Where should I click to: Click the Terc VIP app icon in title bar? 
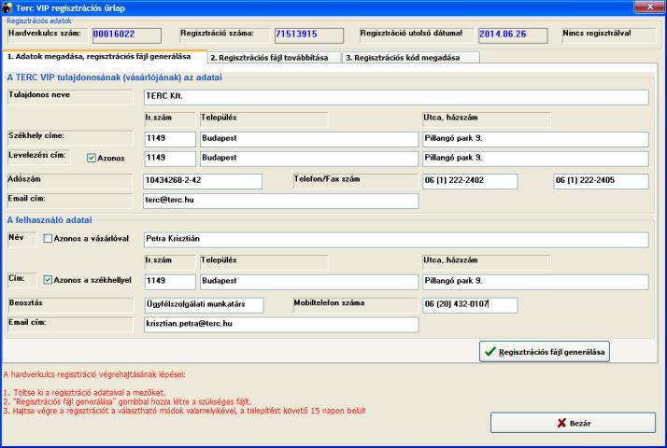click(7, 7)
